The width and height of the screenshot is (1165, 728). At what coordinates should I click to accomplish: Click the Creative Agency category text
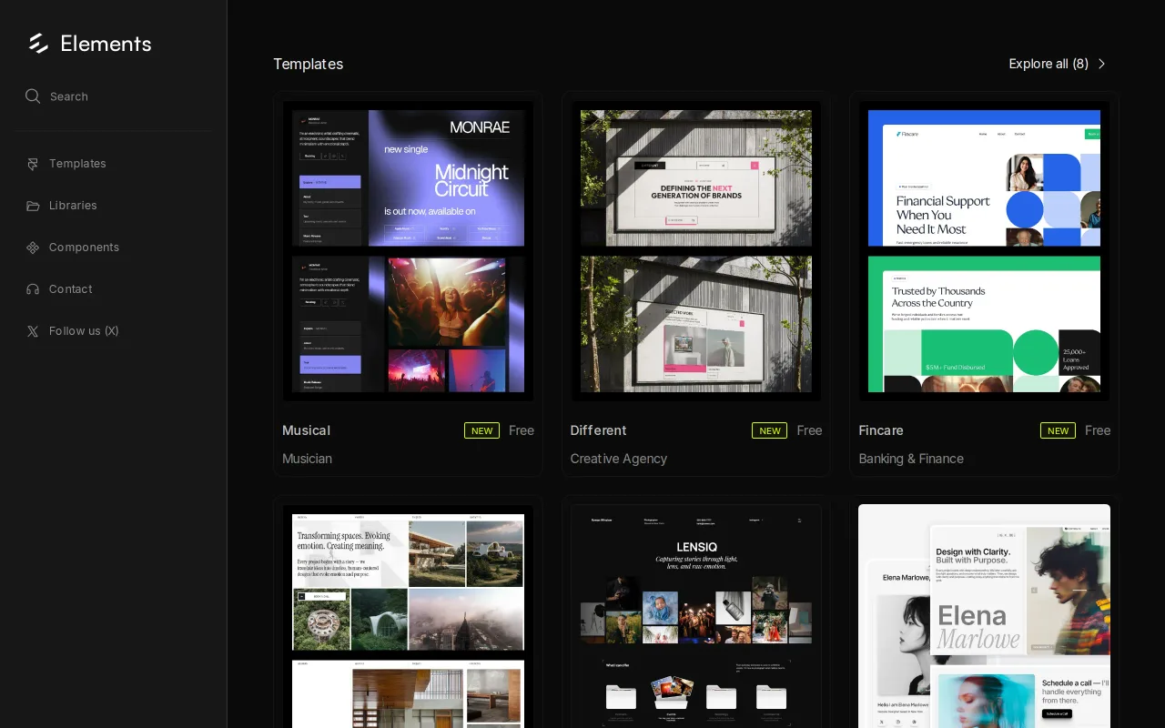619,459
